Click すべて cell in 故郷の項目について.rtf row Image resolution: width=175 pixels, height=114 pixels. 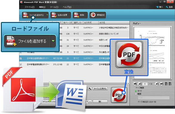[76, 34]
